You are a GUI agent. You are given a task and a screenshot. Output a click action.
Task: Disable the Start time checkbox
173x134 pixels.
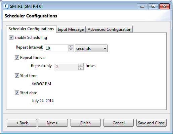tap(17, 76)
